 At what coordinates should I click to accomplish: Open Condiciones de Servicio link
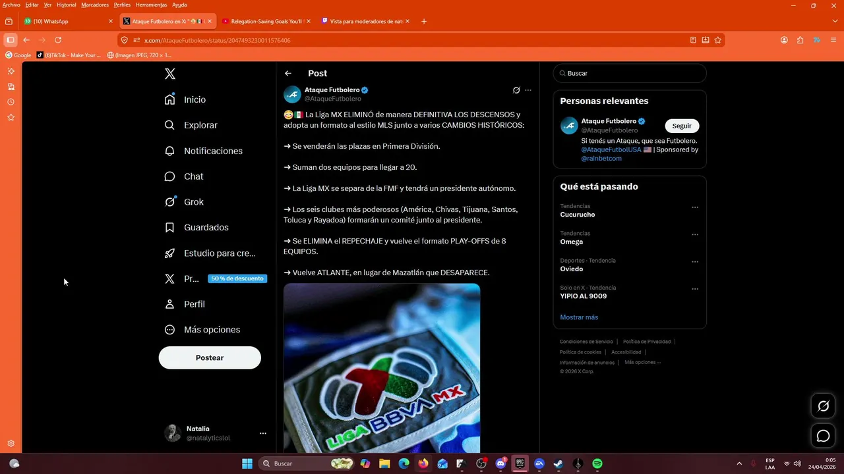point(586,342)
